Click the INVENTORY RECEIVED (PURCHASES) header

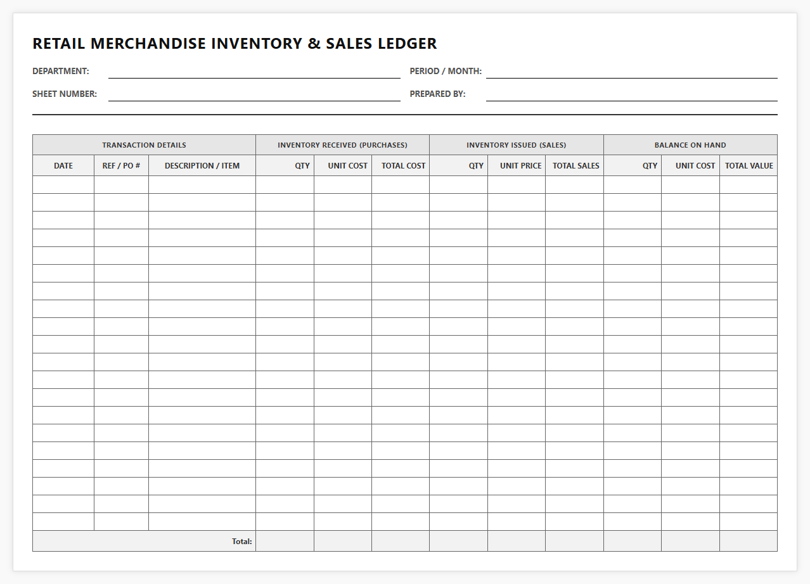[x=343, y=145]
